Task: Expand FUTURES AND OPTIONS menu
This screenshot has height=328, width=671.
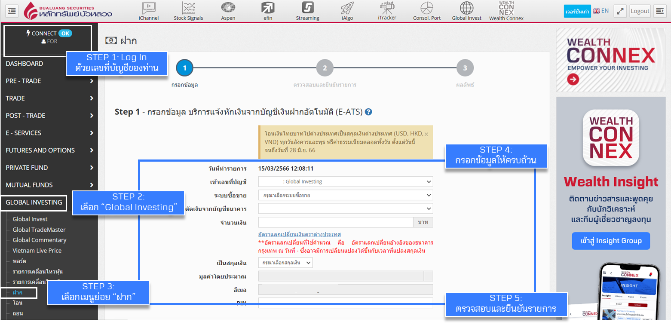Action: [49, 150]
